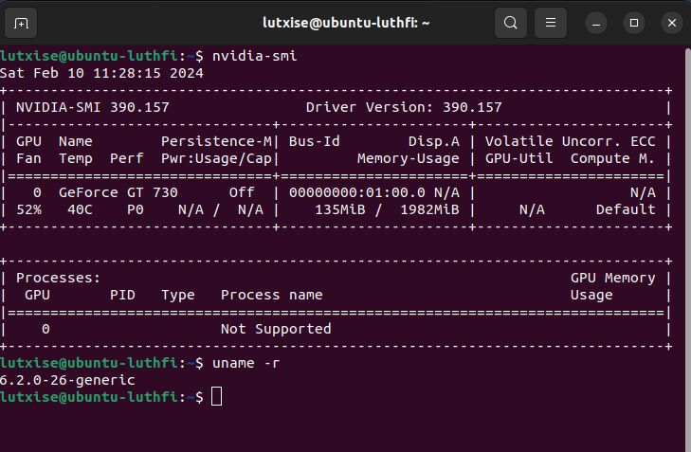Click the Process name column header

tap(271, 295)
